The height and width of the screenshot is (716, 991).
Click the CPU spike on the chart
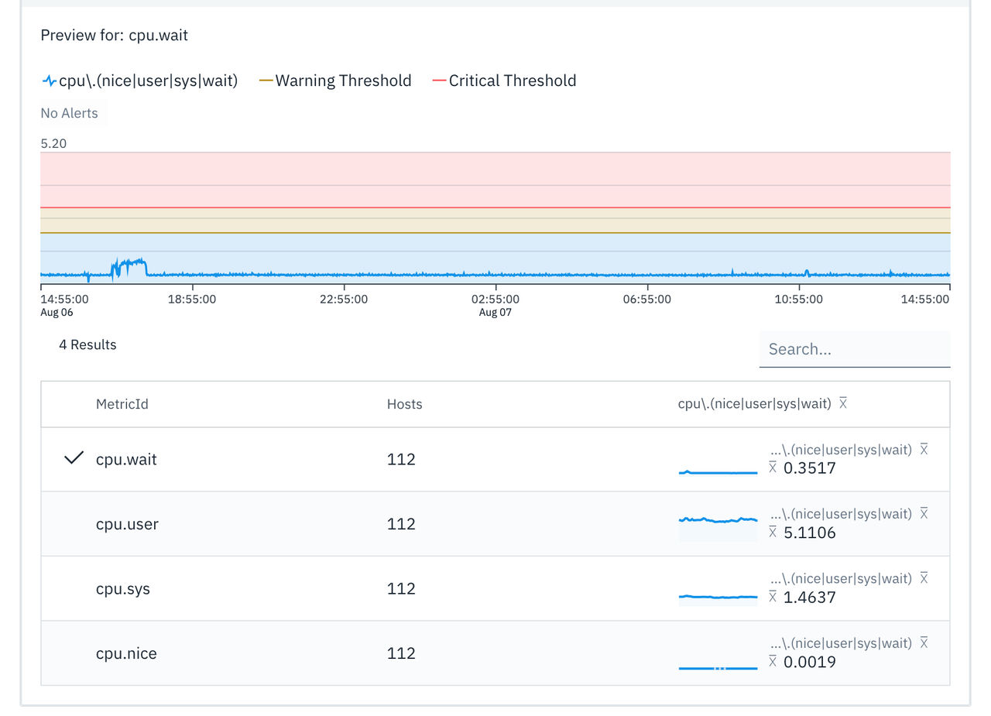pos(129,266)
